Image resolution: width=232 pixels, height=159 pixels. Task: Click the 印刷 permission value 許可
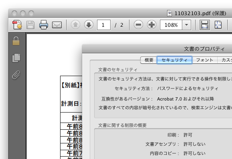pyautogui.click(x=188, y=135)
